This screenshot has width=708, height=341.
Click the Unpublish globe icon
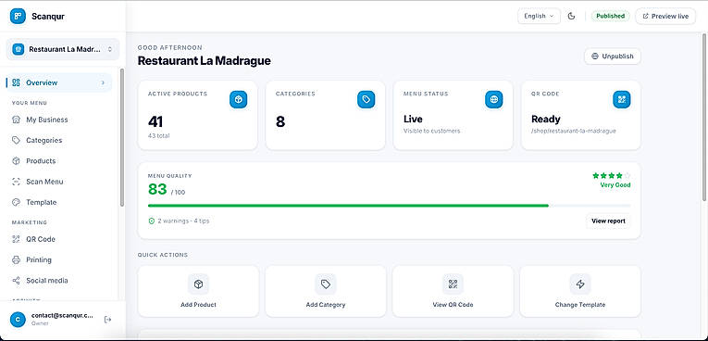[595, 57]
